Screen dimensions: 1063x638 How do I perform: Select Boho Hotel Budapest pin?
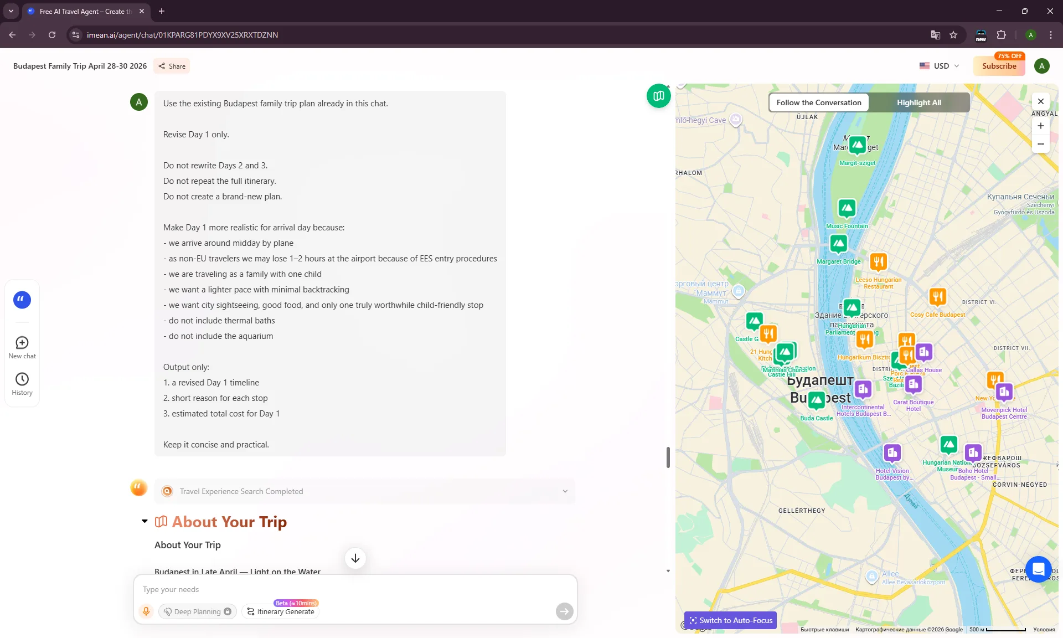[x=973, y=454]
